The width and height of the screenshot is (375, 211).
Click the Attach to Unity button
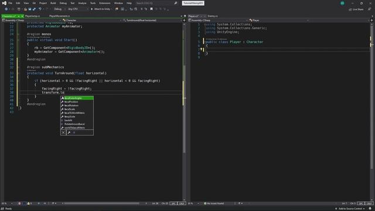coord(100,9)
